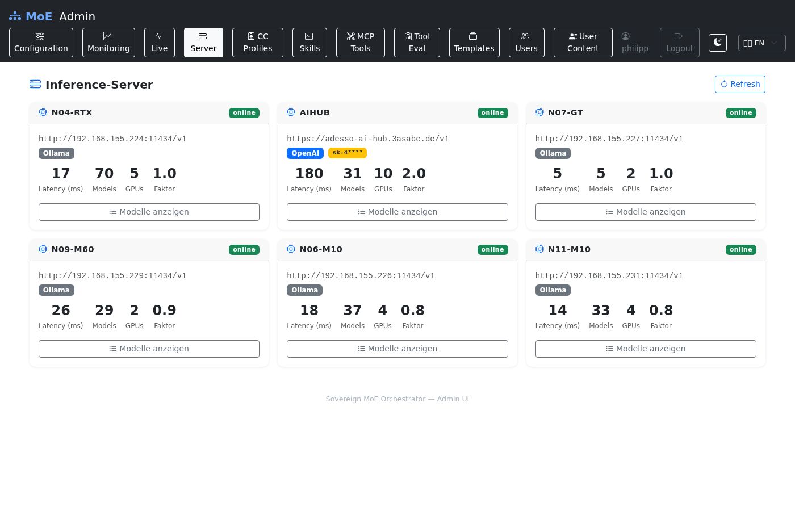
Task: Expand Modelle anzeigen for N07-GT
Action: pos(646,212)
